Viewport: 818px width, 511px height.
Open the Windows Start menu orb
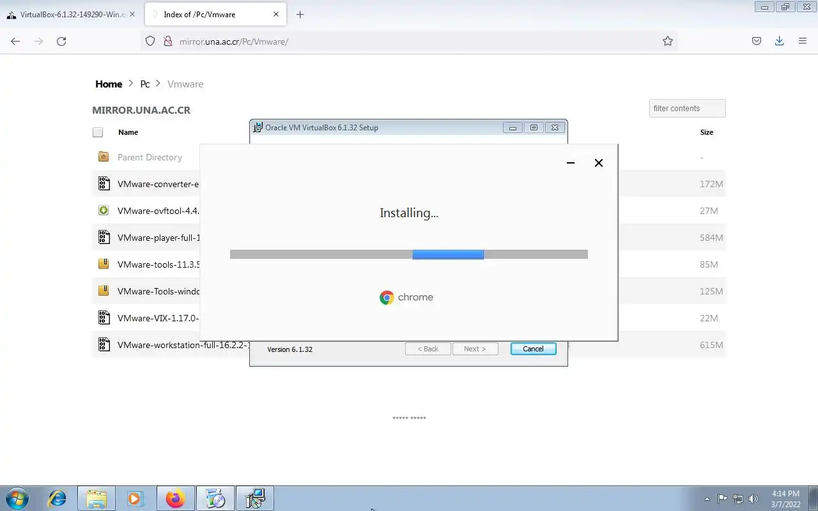[x=17, y=498]
